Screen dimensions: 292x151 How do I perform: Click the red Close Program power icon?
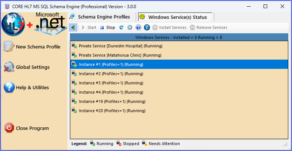pos(9,128)
